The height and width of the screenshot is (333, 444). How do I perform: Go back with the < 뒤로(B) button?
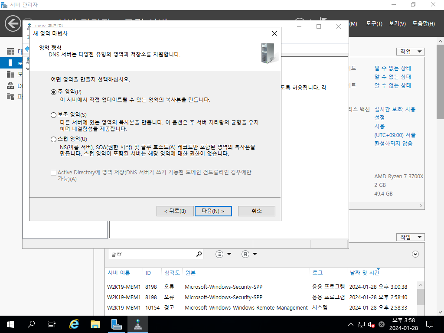pyautogui.click(x=175, y=211)
